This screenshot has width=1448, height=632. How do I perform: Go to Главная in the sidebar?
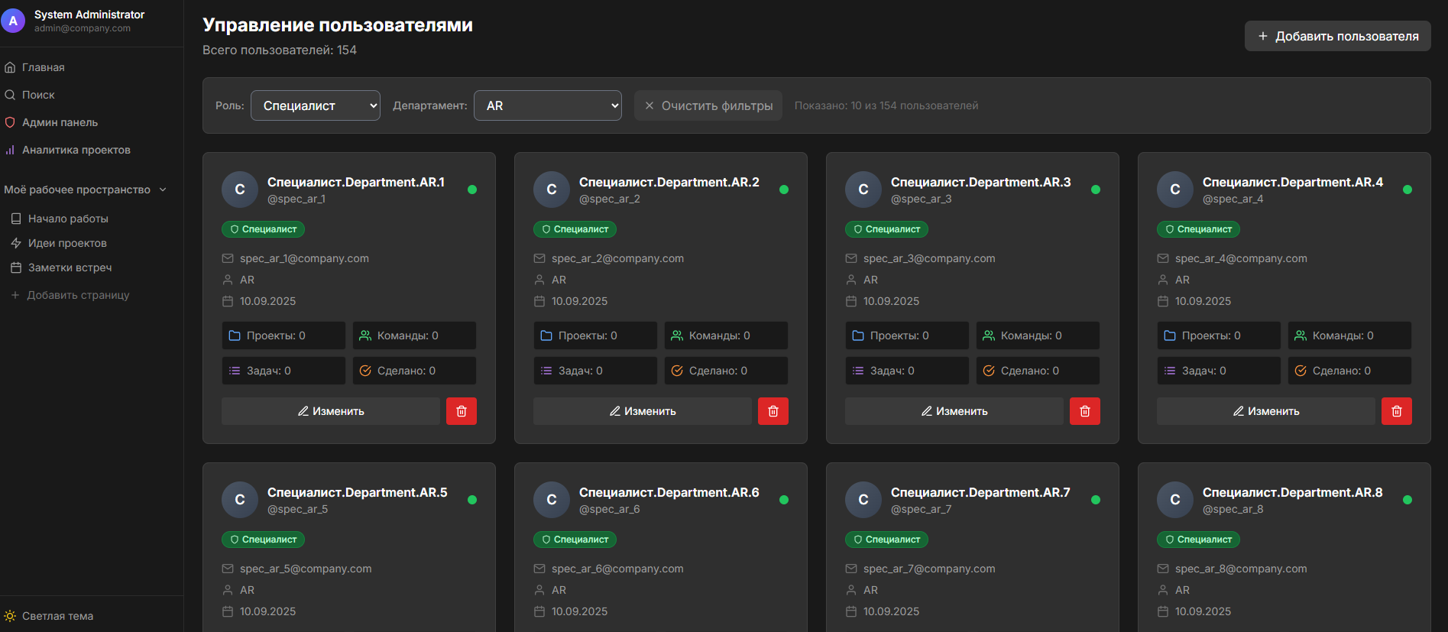pyautogui.click(x=44, y=67)
